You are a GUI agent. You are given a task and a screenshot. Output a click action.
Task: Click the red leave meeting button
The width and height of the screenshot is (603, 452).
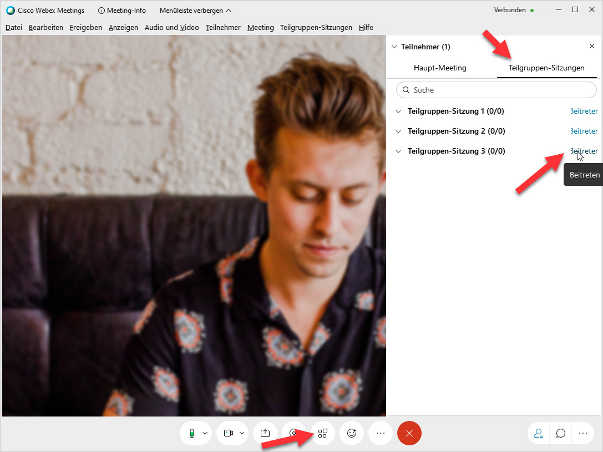coord(409,433)
